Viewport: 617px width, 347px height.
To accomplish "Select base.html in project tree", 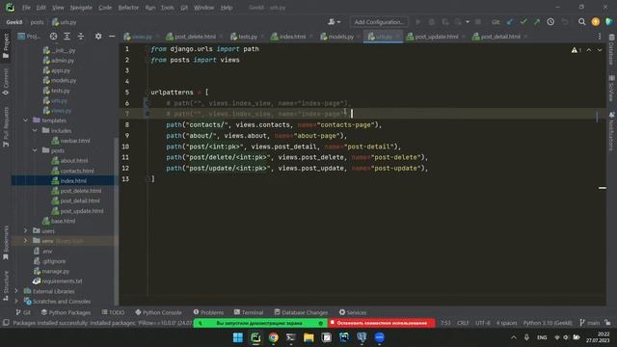I will click(59, 221).
